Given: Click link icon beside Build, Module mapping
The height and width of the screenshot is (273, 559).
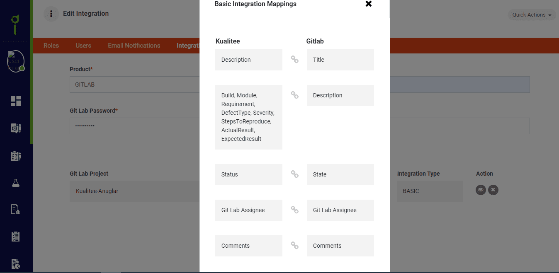Looking at the screenshot, I should pos(294,95).
